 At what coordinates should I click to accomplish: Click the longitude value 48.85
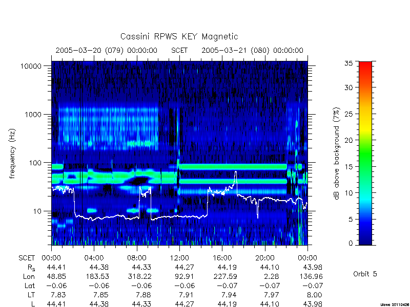(x=56, y=276)
